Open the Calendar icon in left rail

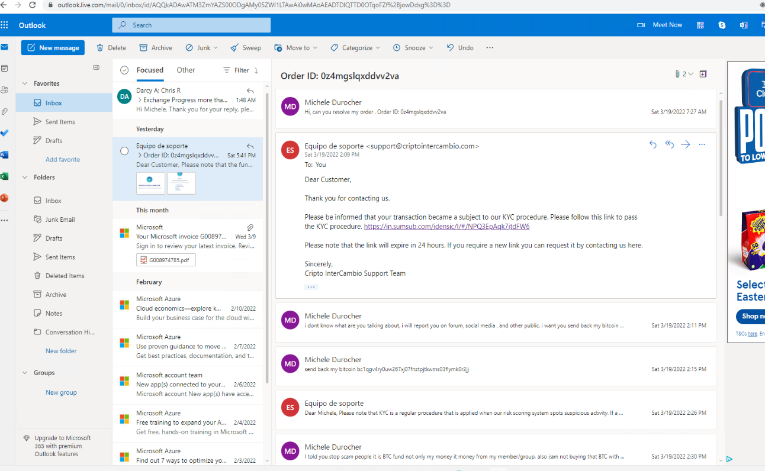click(4, 69)
